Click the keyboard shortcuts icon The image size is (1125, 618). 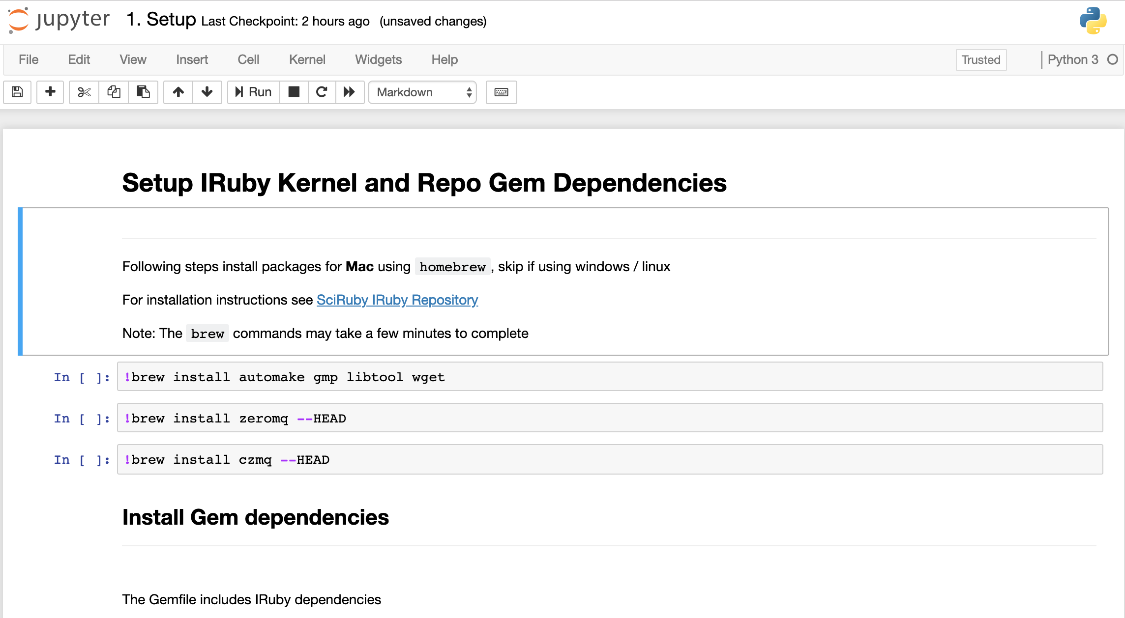tap(502, 92)
